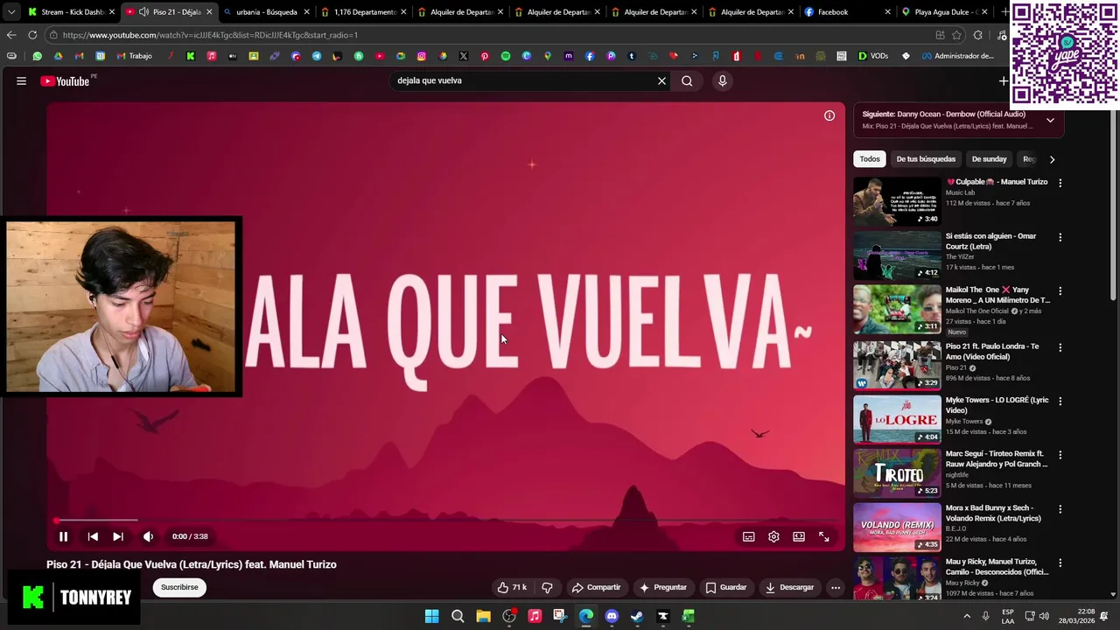Click the browser address bar URL
Image resolution: width=1120 pixels, height=630 pixels.
(x=210, y=35)
